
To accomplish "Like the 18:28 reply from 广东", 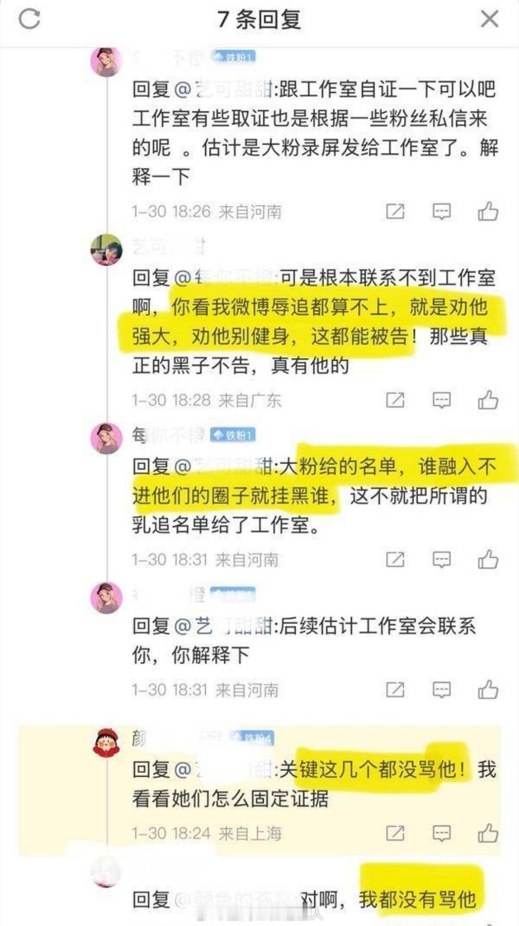I will (x=488, y=400).
